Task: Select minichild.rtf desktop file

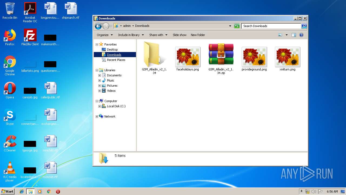Action: click(50, 144)
